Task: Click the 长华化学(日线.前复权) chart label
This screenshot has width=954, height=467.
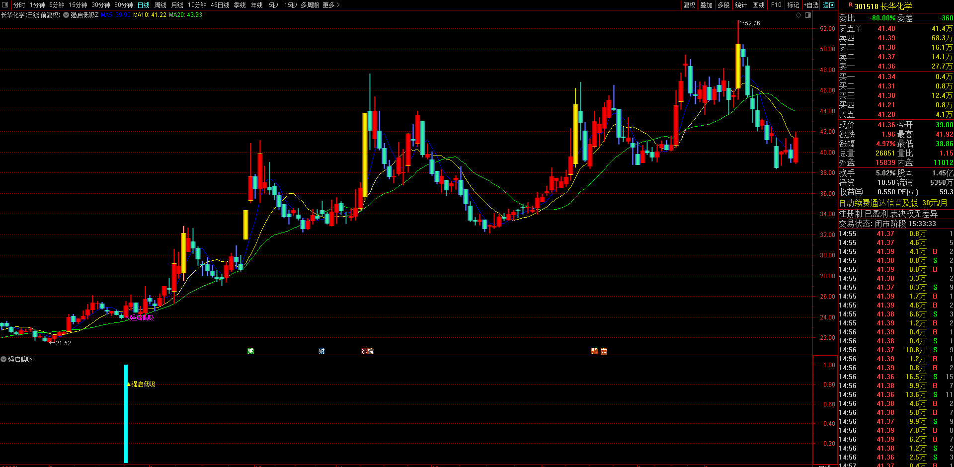Action: [31, 15]
